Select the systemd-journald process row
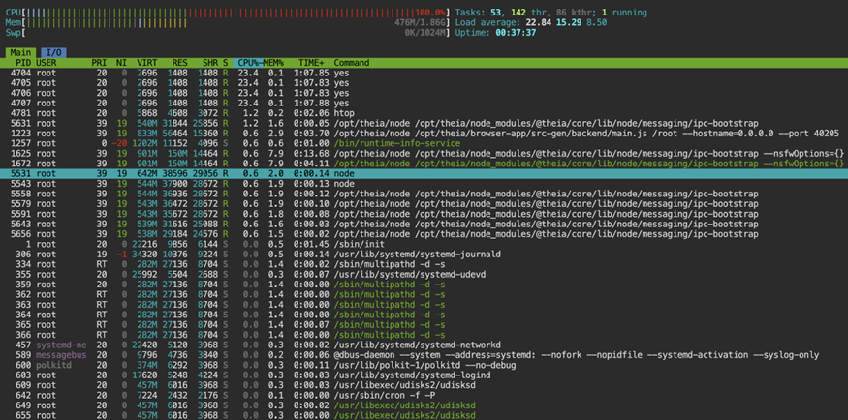 424,255
